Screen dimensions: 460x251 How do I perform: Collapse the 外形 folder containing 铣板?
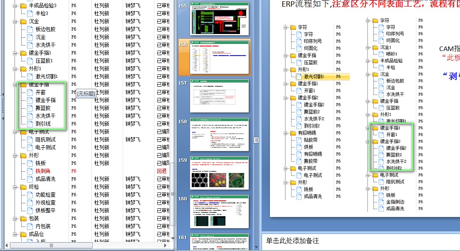point(15,155)
